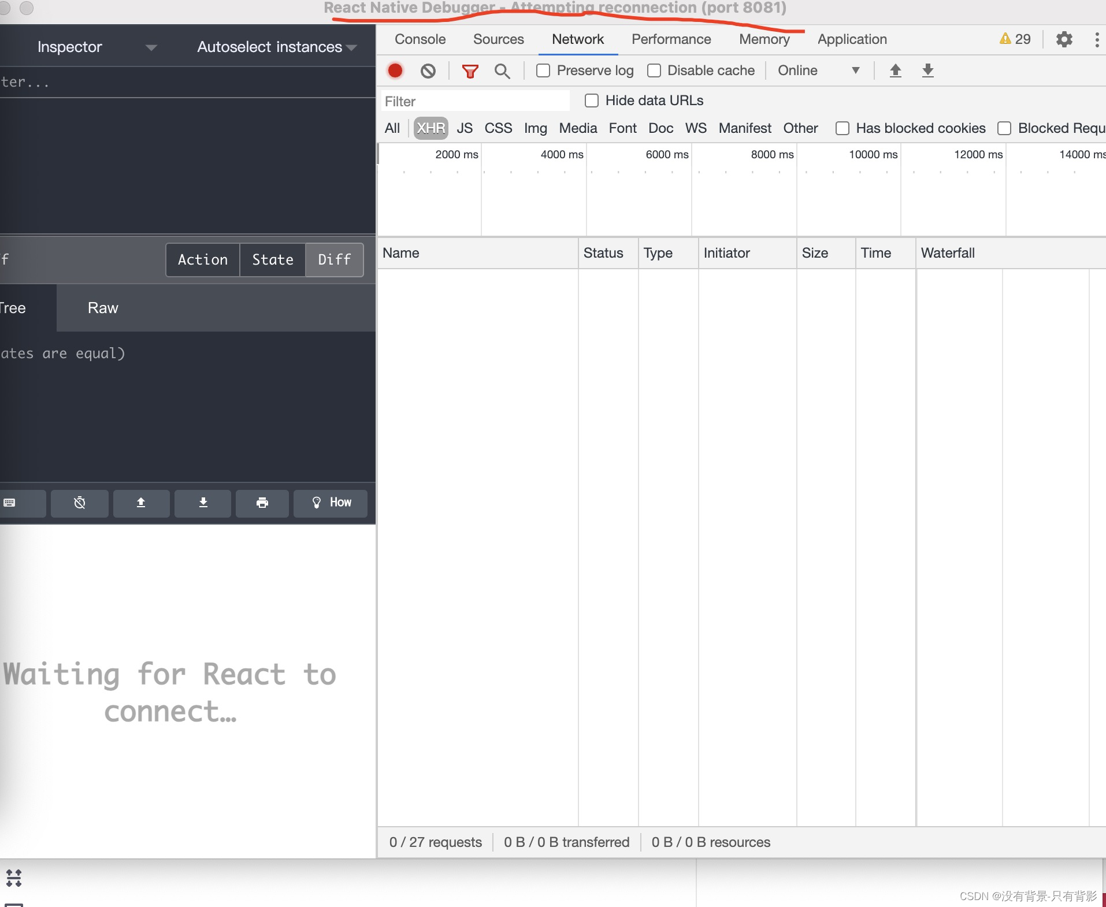Click the grid icon at bottom left
1106x907 pixels.
14,878
